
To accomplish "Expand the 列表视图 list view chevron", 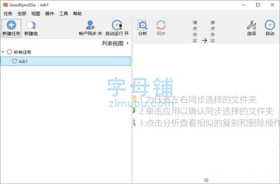I will click(128, 43).
